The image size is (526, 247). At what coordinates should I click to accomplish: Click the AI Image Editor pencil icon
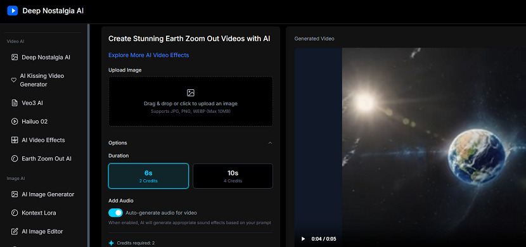click(15, 232)
